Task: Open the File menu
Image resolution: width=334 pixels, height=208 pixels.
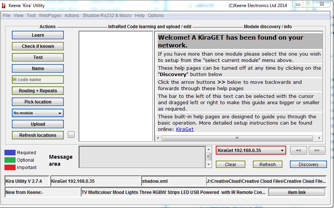Action: click(x=6, y=16)
